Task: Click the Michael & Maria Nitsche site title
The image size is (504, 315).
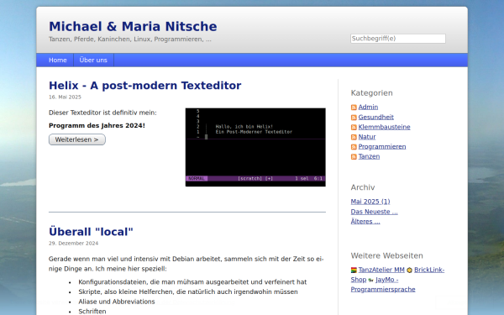Action: point(133,26)
